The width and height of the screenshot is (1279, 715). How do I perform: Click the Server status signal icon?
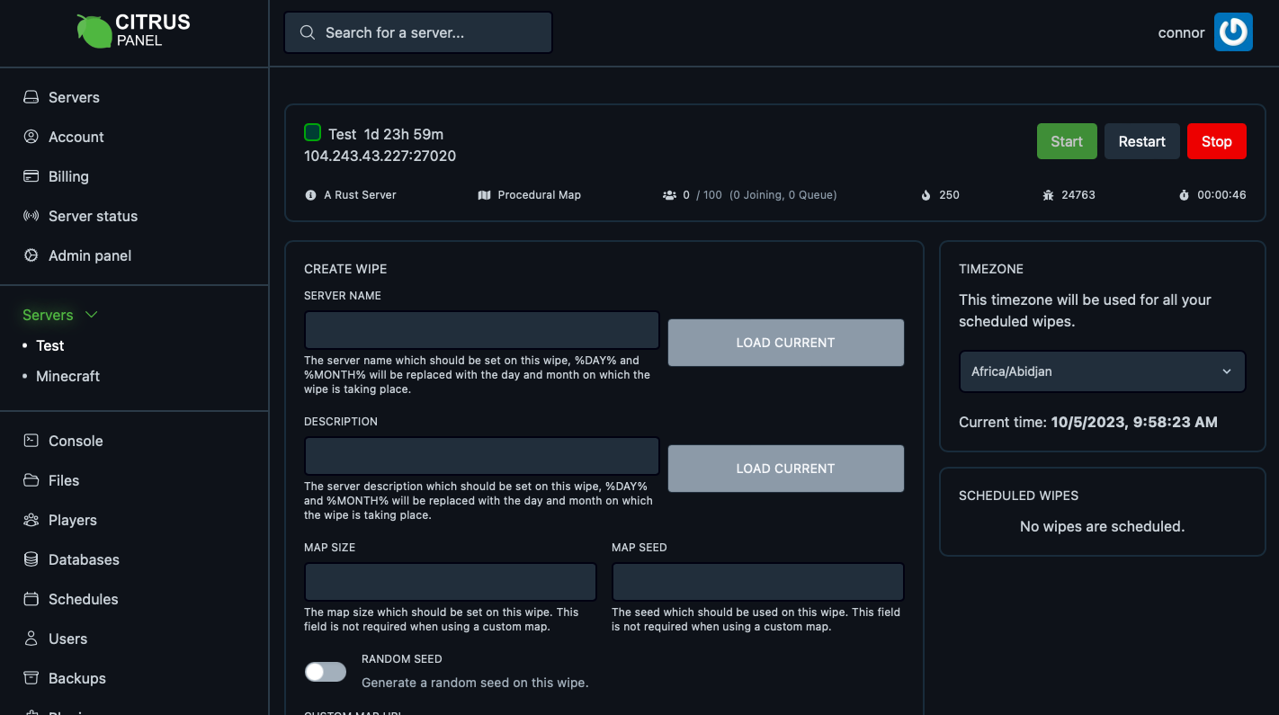point(31,216)
